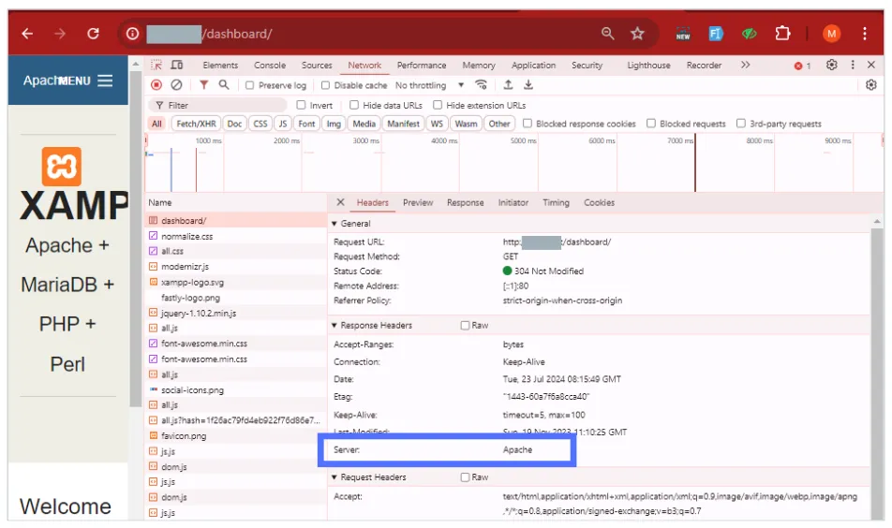The width and height of the screenshot is (892, 528).
Task: Open the No throttling dropdown
Action: [x=429, y=85]
